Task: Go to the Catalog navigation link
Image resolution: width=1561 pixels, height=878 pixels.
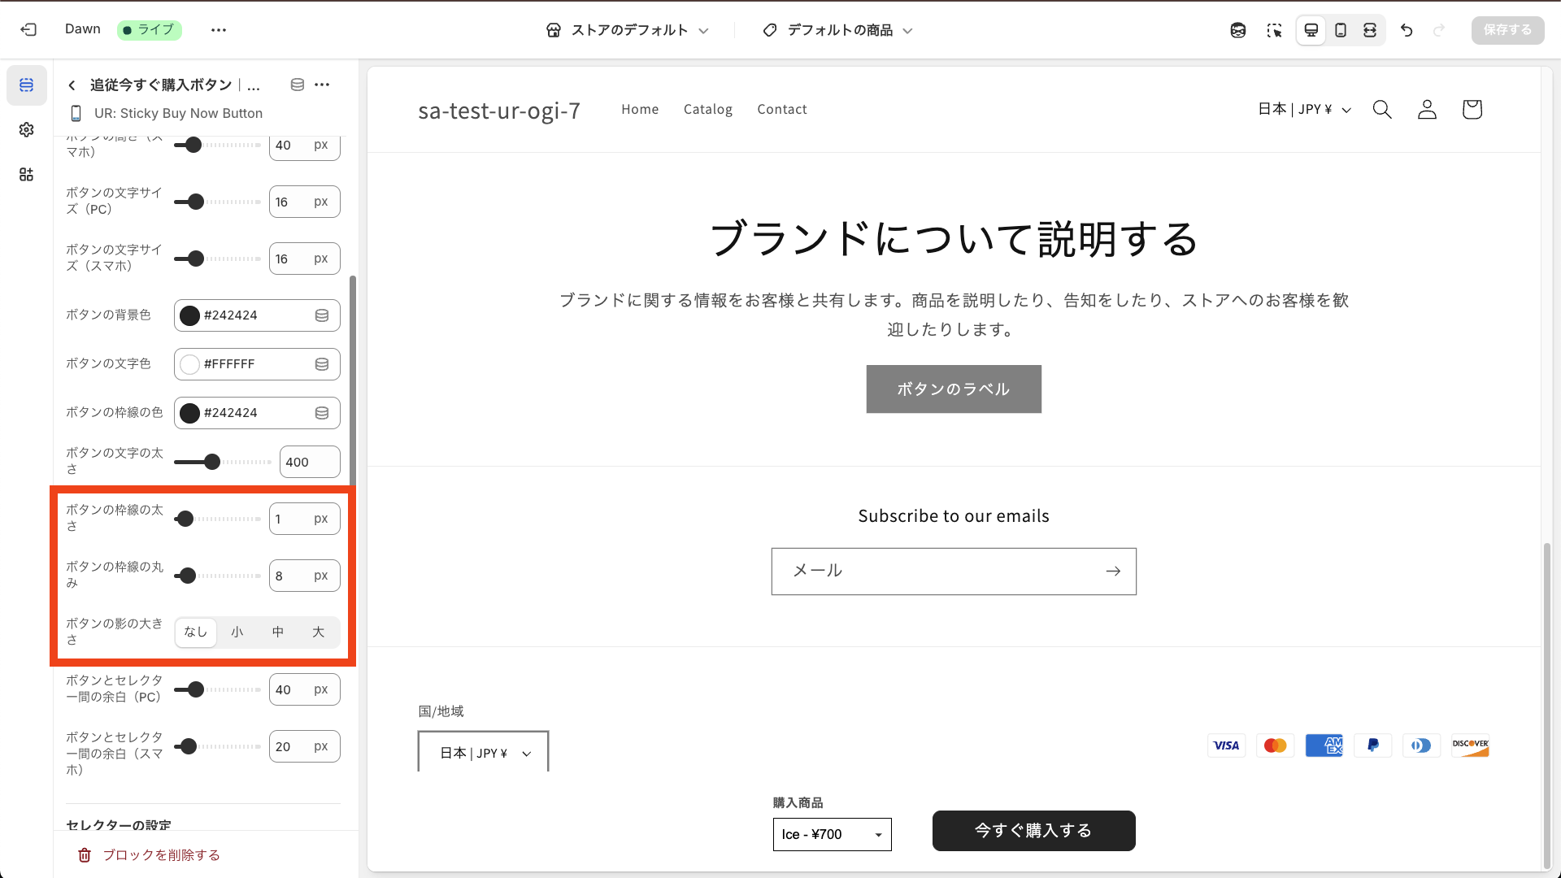Action: (707, 109)
